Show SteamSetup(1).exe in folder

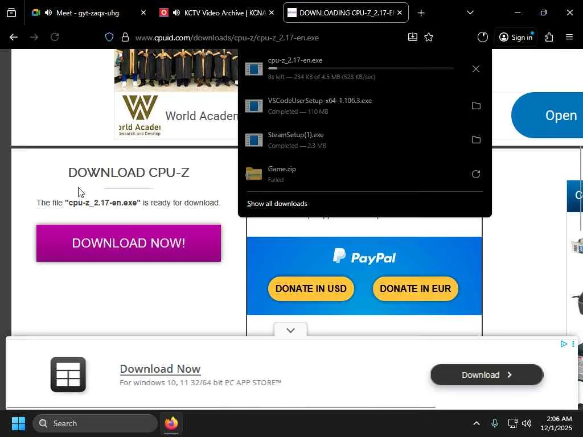pyautogui.click(x=476, y=140)
